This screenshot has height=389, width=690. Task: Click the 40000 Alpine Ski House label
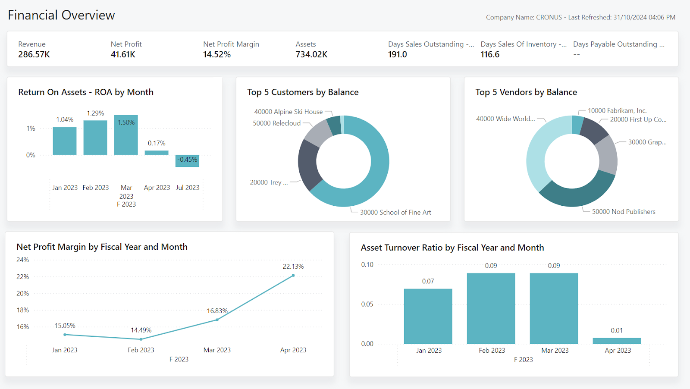click(288, 111)
